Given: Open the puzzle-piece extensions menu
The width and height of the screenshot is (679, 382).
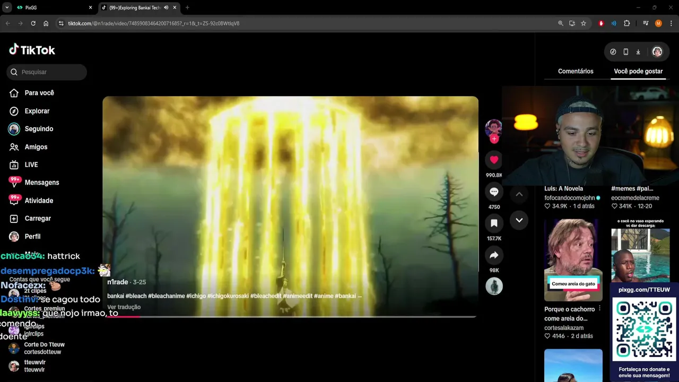Looking at the screenshot, I should pos(627,23).
